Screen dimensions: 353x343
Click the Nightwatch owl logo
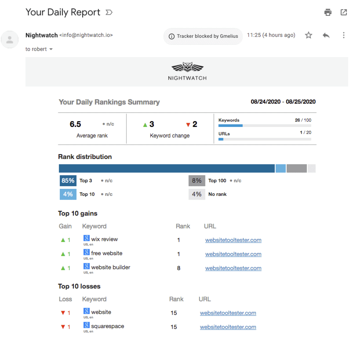coord(188,67)
